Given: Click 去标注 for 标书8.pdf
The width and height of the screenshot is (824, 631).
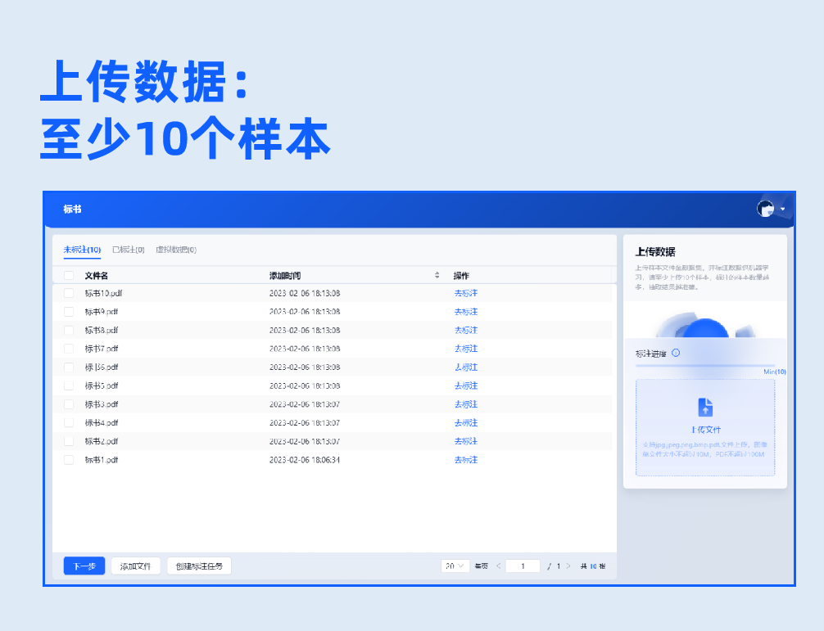Looking at the screenshot, I should [465, 330].
